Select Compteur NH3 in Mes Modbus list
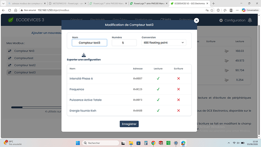The image size is (261, 147). [34, 51]
